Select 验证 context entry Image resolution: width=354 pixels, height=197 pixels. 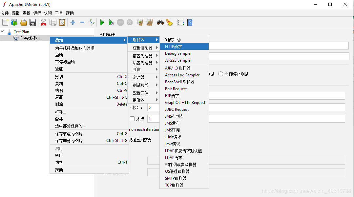89,69
